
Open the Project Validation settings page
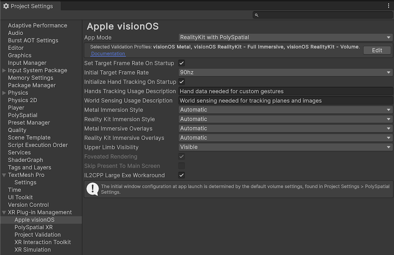click(37, 235)
